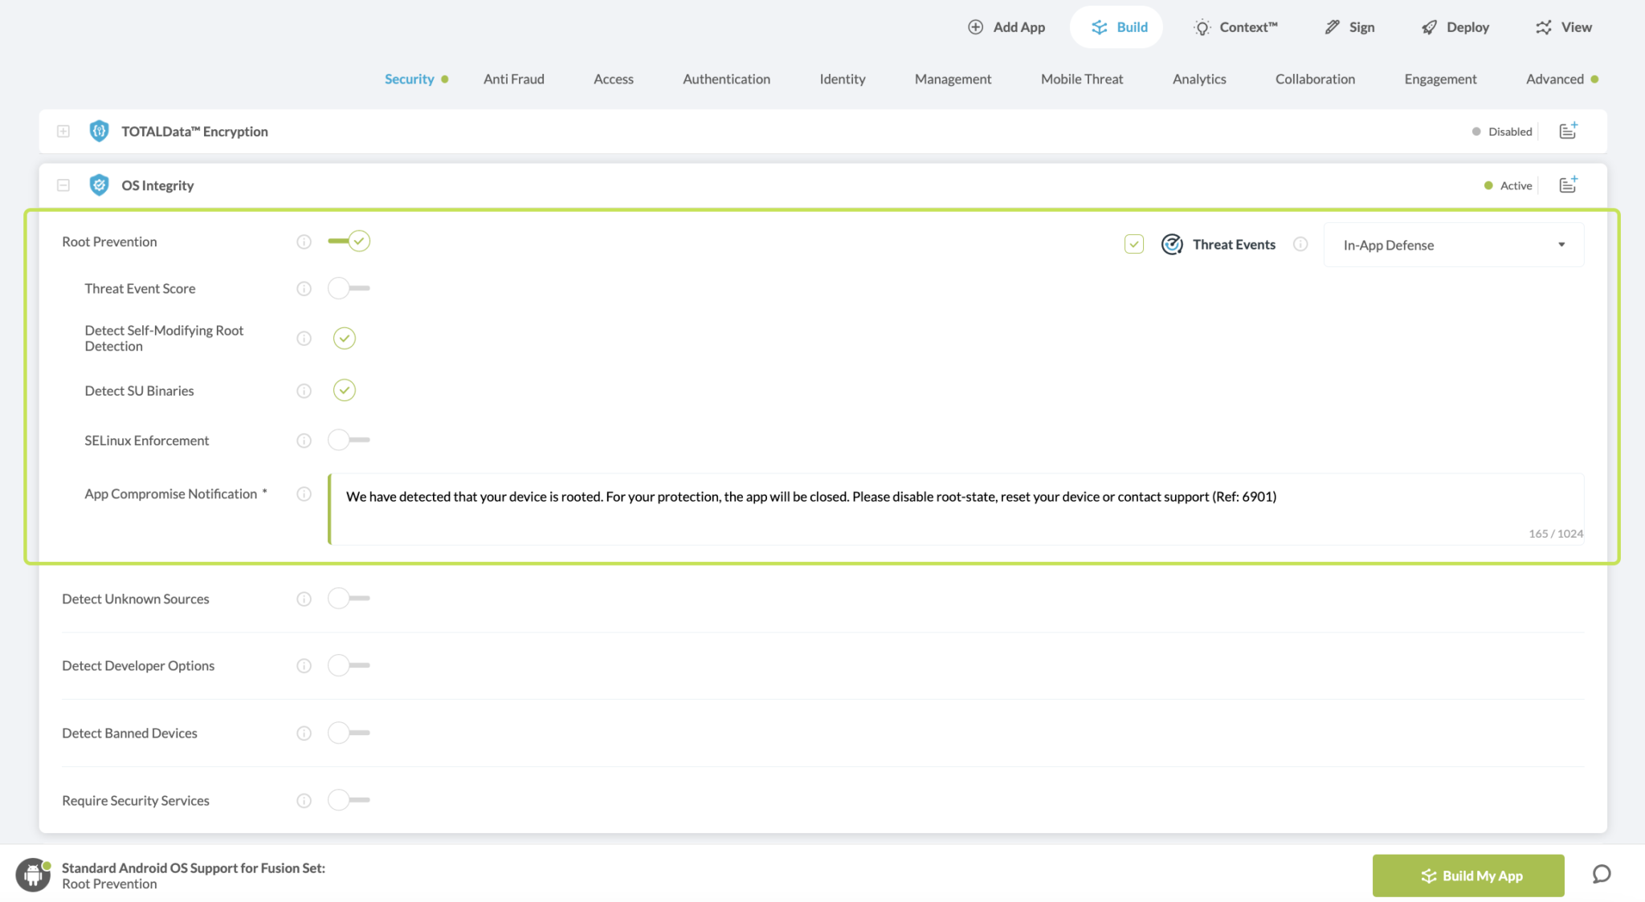Disable the Root Prevention toggle
Image resolution: width=1645 pixels, height=902 pixels.
(349, 241)
